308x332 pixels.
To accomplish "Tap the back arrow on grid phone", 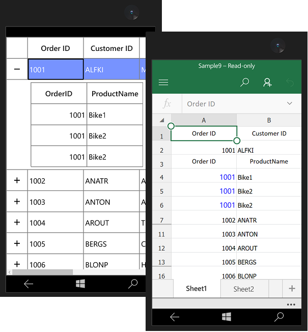I will pos(29,284).
